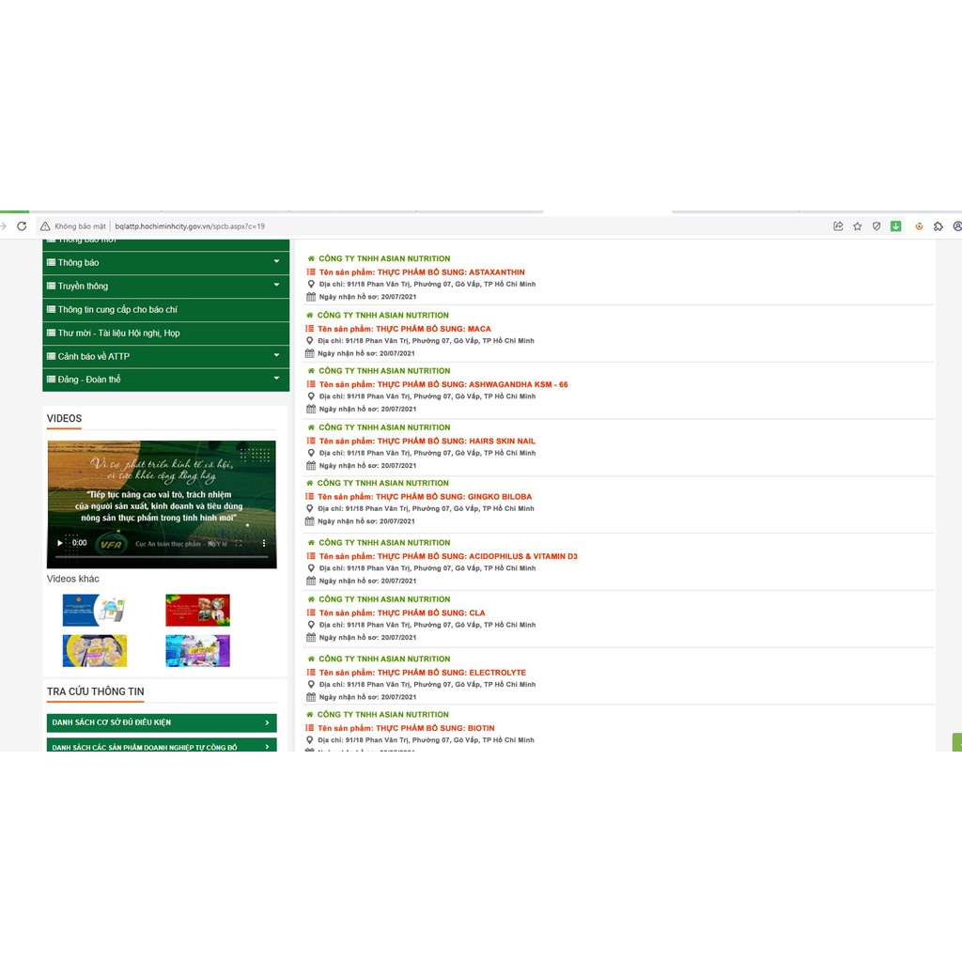Open product Thực phẩm bổ sung: CLA
962x962 pixels.
402,613
